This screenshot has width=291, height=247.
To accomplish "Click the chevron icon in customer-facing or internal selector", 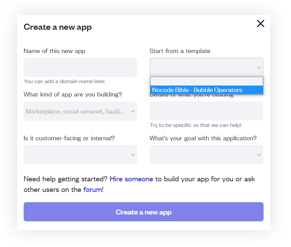I will [x=133, y=155].
